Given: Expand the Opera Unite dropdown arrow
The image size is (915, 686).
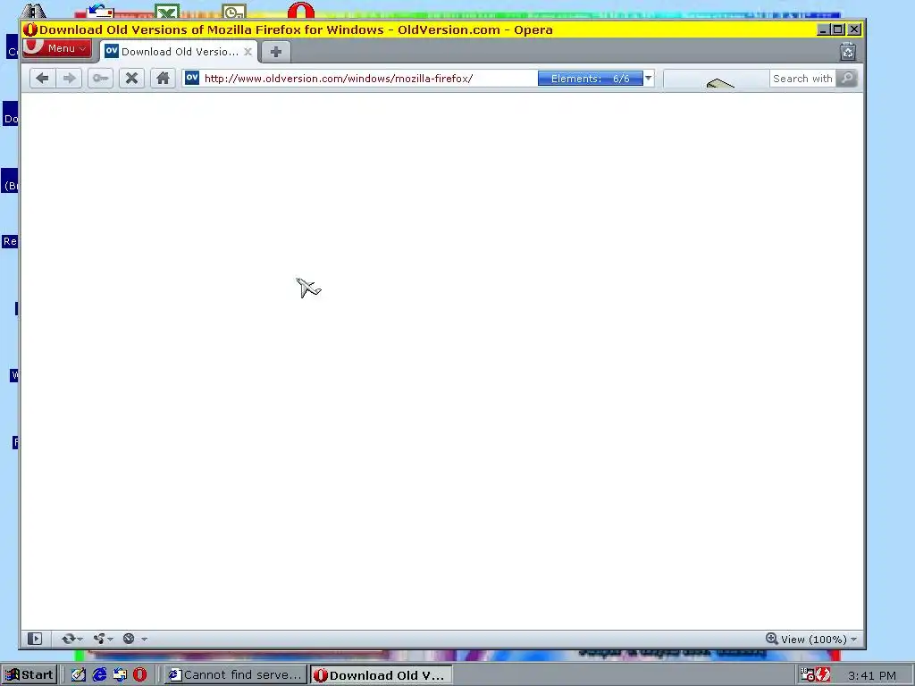Looking at the screenshot, I should point(110,640).
